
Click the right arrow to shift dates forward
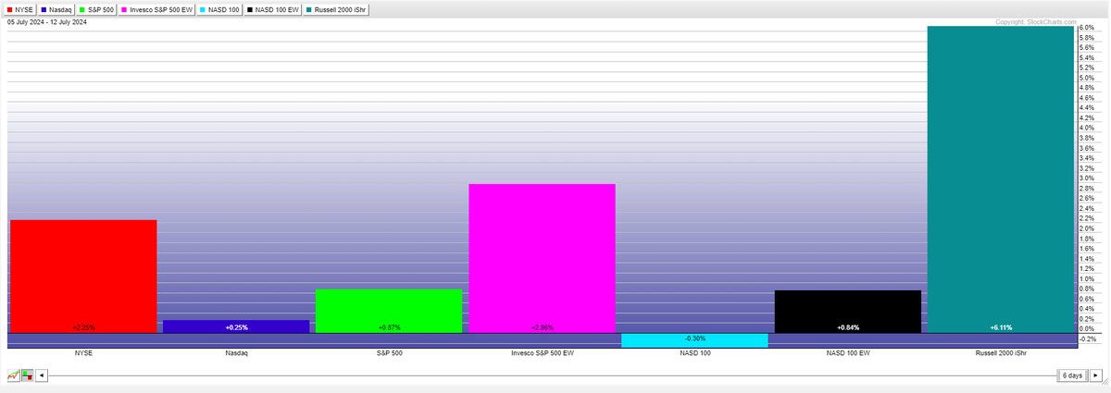(1096, 375)
